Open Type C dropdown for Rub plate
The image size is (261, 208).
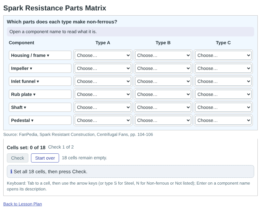[x=223, y=94]
